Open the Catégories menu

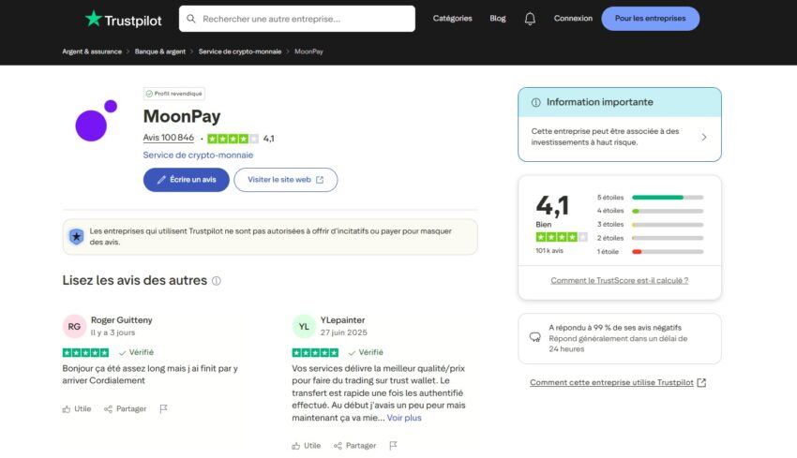[x=453, y=19]
